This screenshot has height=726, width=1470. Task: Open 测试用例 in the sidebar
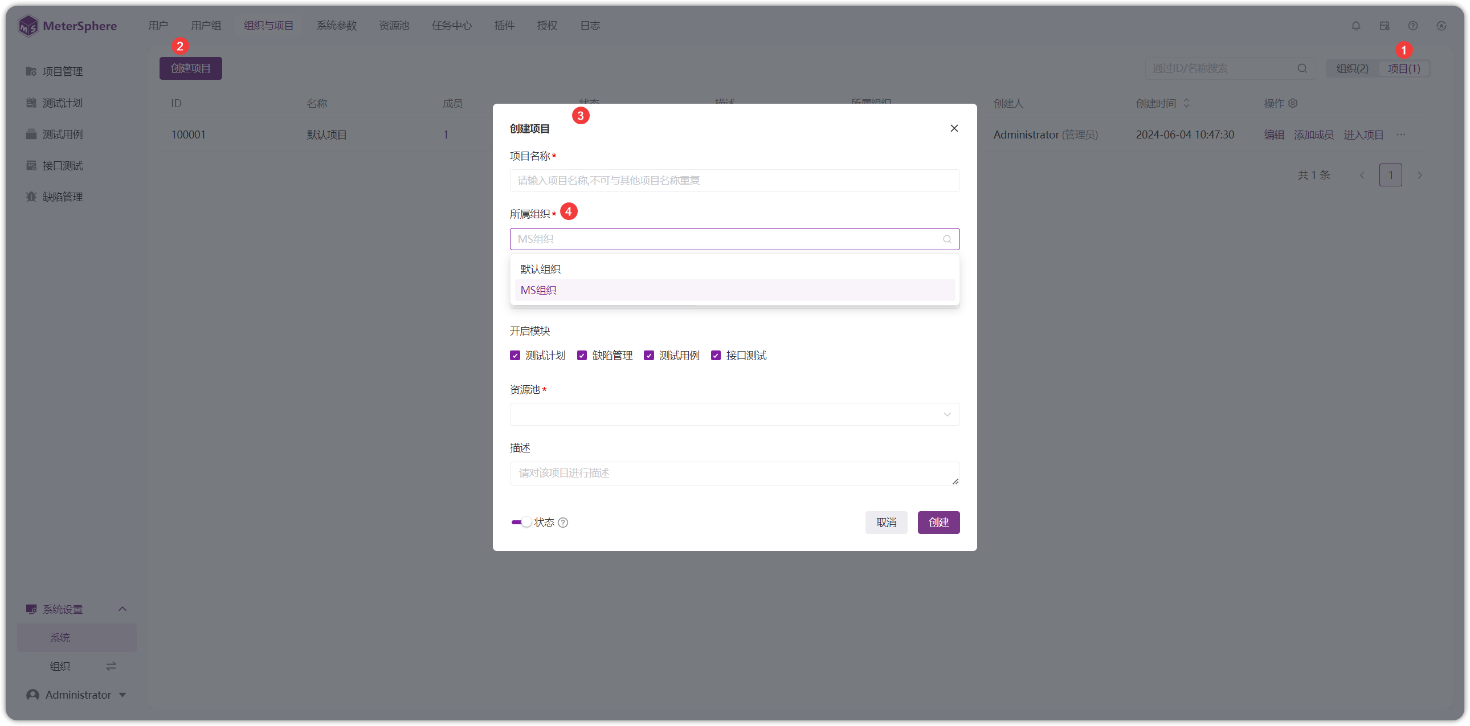pos(54,134)
